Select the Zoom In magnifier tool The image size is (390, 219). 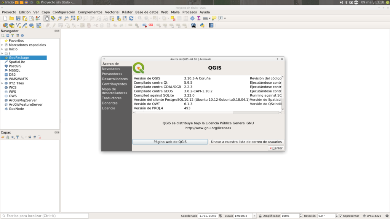click(x=60, y=18)
